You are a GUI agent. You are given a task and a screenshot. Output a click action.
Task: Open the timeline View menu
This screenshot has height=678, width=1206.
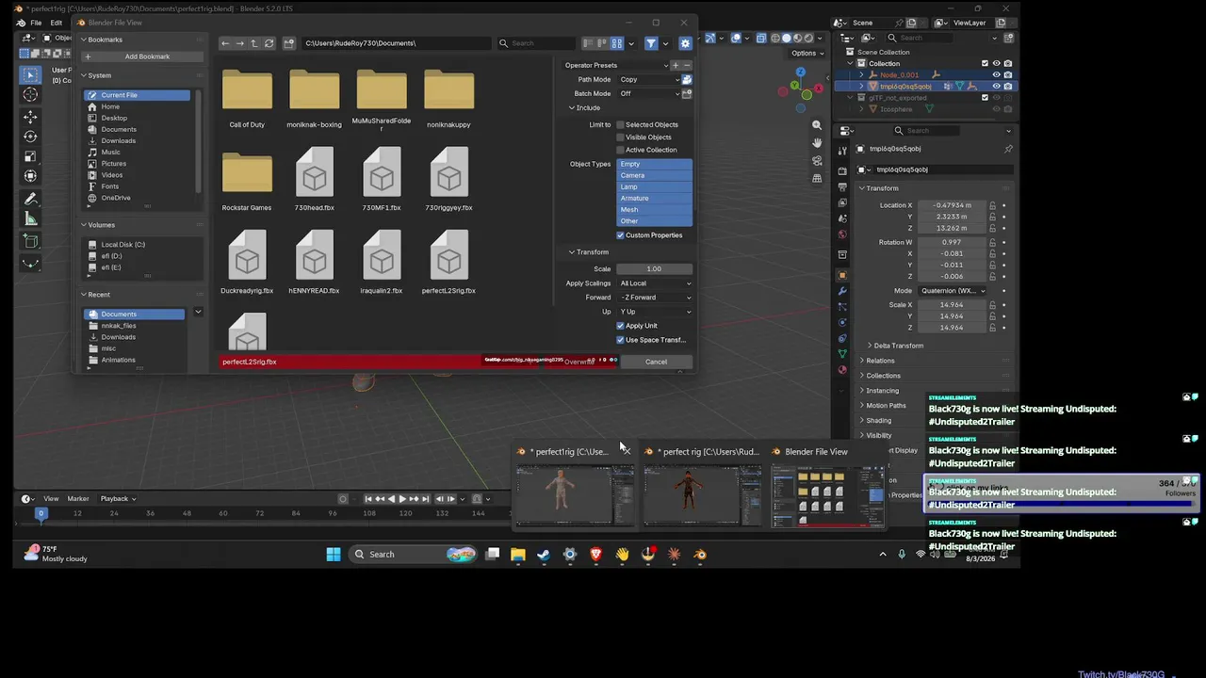51,499
